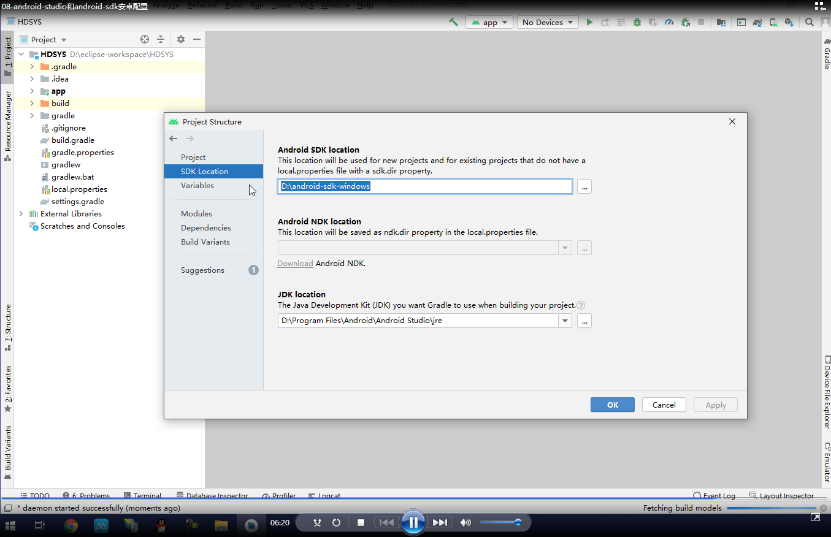Expand the .idea folder

[32, 78]
